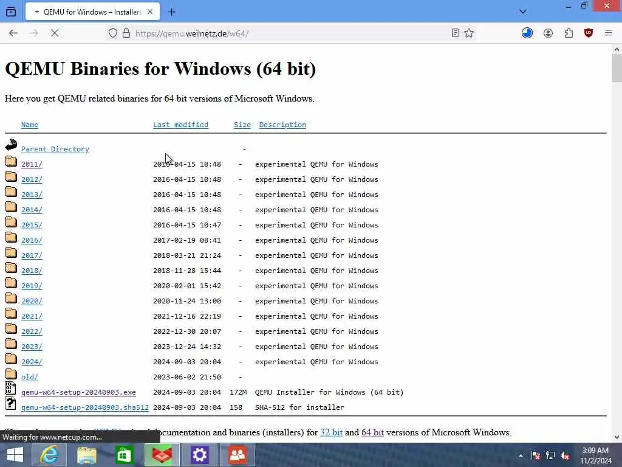Open the network status tray icon
This screenshot has width=622, height=467.
(550, 455)
